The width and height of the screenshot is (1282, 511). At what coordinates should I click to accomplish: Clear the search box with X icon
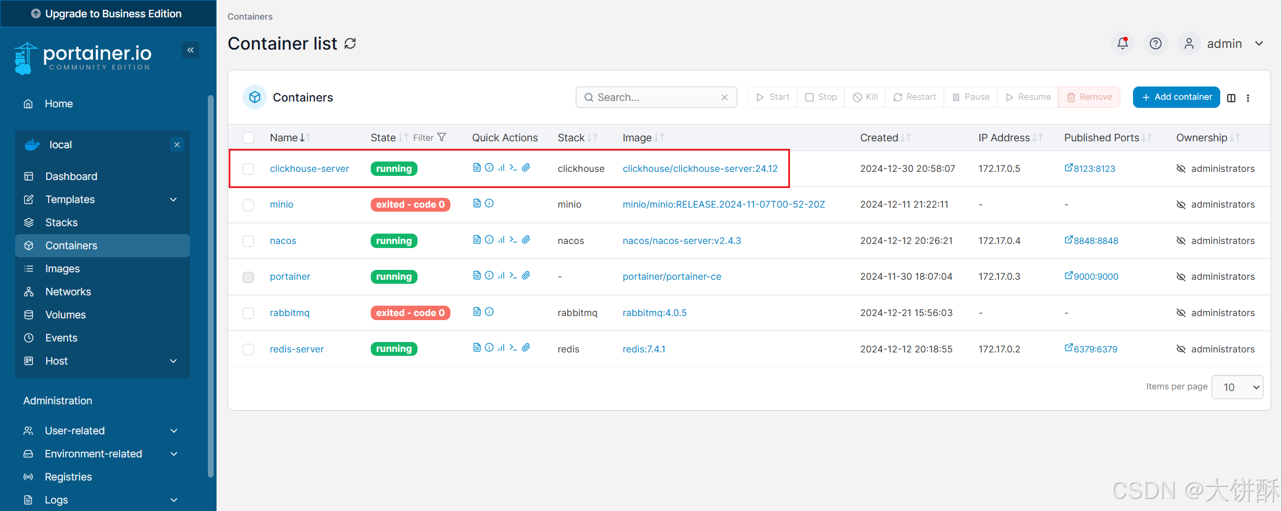point(724,97)
